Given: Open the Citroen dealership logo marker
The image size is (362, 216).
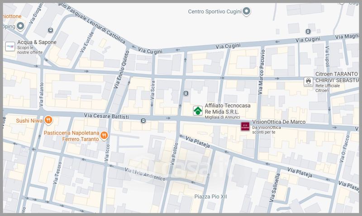Looking at the screenshot, I should point(308,82).
